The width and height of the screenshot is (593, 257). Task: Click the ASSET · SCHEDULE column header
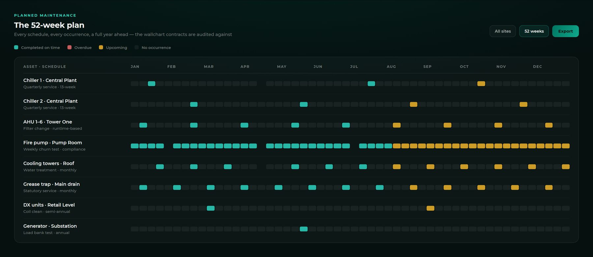(x=44, y=67)
